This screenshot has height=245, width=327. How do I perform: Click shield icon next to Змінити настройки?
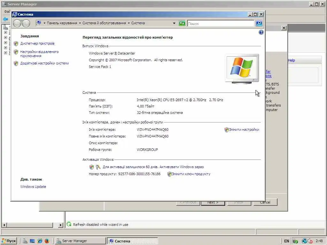tap(226, 130)
